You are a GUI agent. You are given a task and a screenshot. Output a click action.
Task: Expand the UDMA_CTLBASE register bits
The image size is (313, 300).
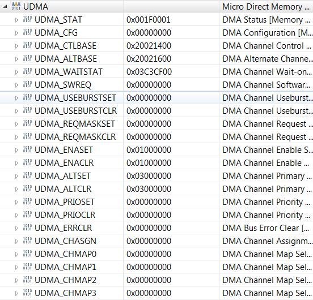point(16,46)
